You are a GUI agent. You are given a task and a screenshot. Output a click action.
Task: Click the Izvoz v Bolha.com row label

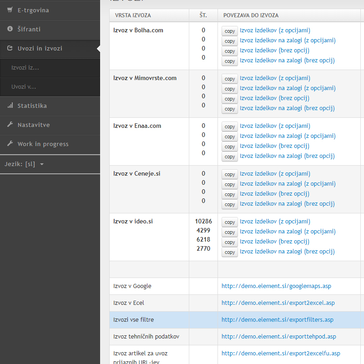[138, 30]
